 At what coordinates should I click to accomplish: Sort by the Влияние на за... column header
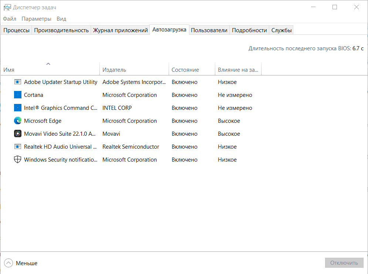[x=238, y=68]
